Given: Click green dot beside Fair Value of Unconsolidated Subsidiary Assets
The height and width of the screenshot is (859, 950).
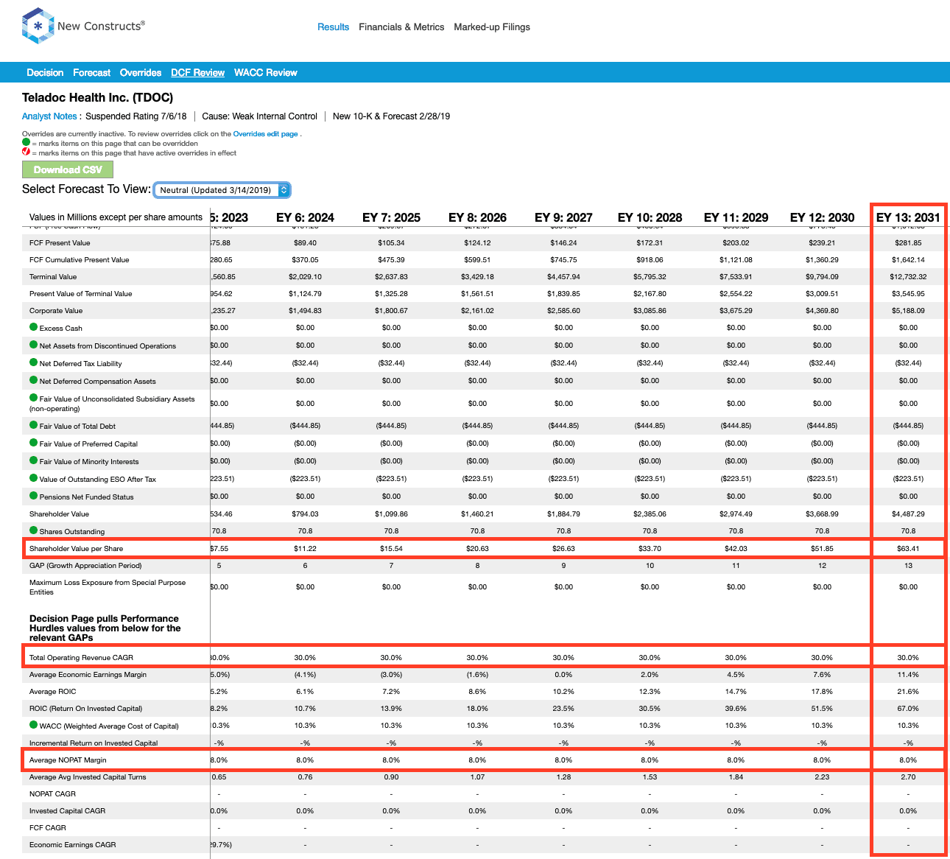Looking at the screenshot, I should pos(33,398).
